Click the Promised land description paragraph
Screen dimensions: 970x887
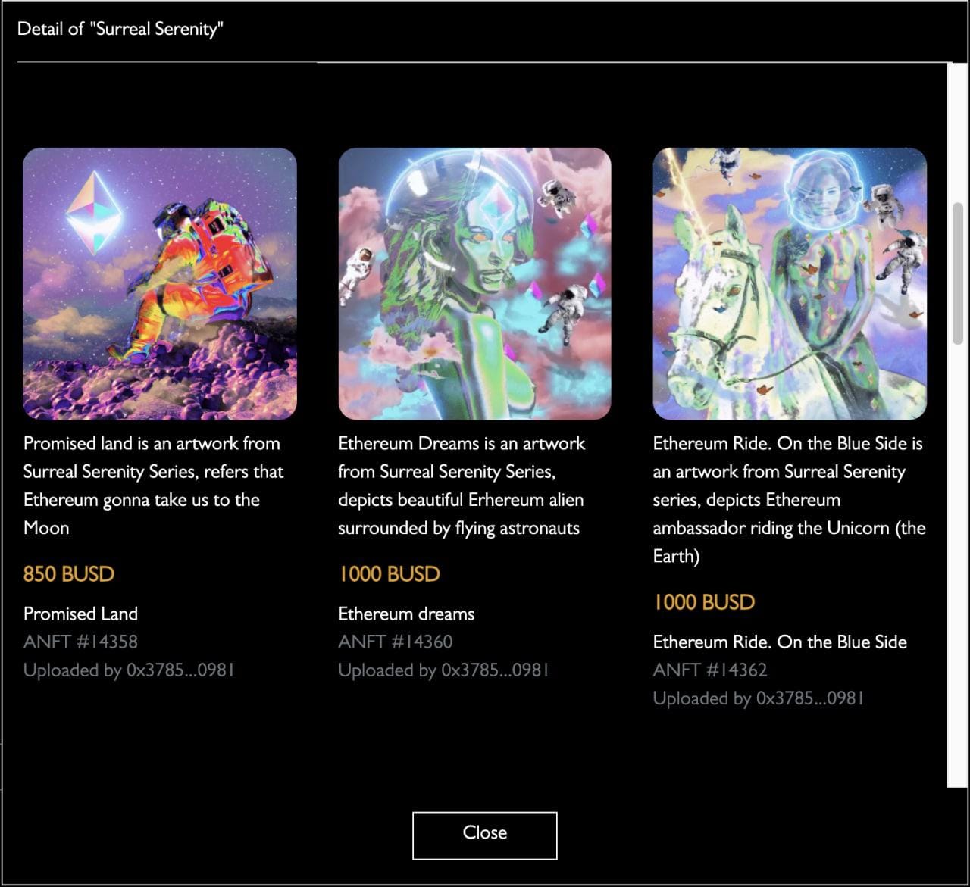click(x=154, y=486)
